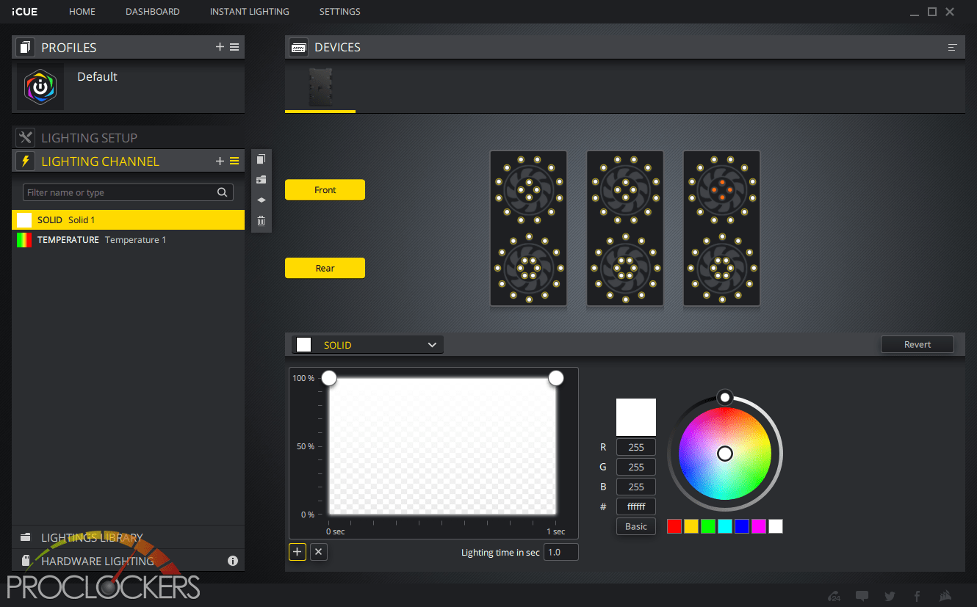Screen dimensions: 977x607
Task: Click the G value field
Action: pos(636,467)
